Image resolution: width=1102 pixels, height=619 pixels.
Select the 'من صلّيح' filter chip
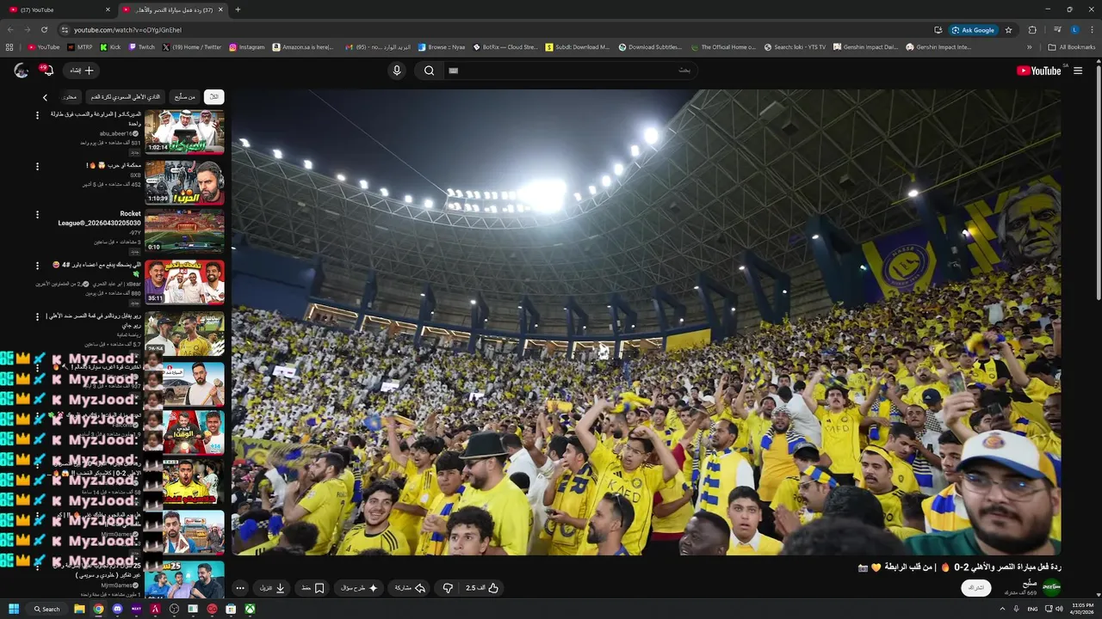184,97
